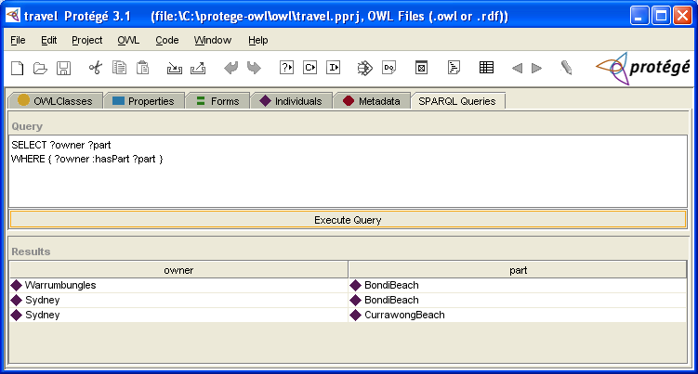
Task: Open the File menu
Action: click(18, 40)
